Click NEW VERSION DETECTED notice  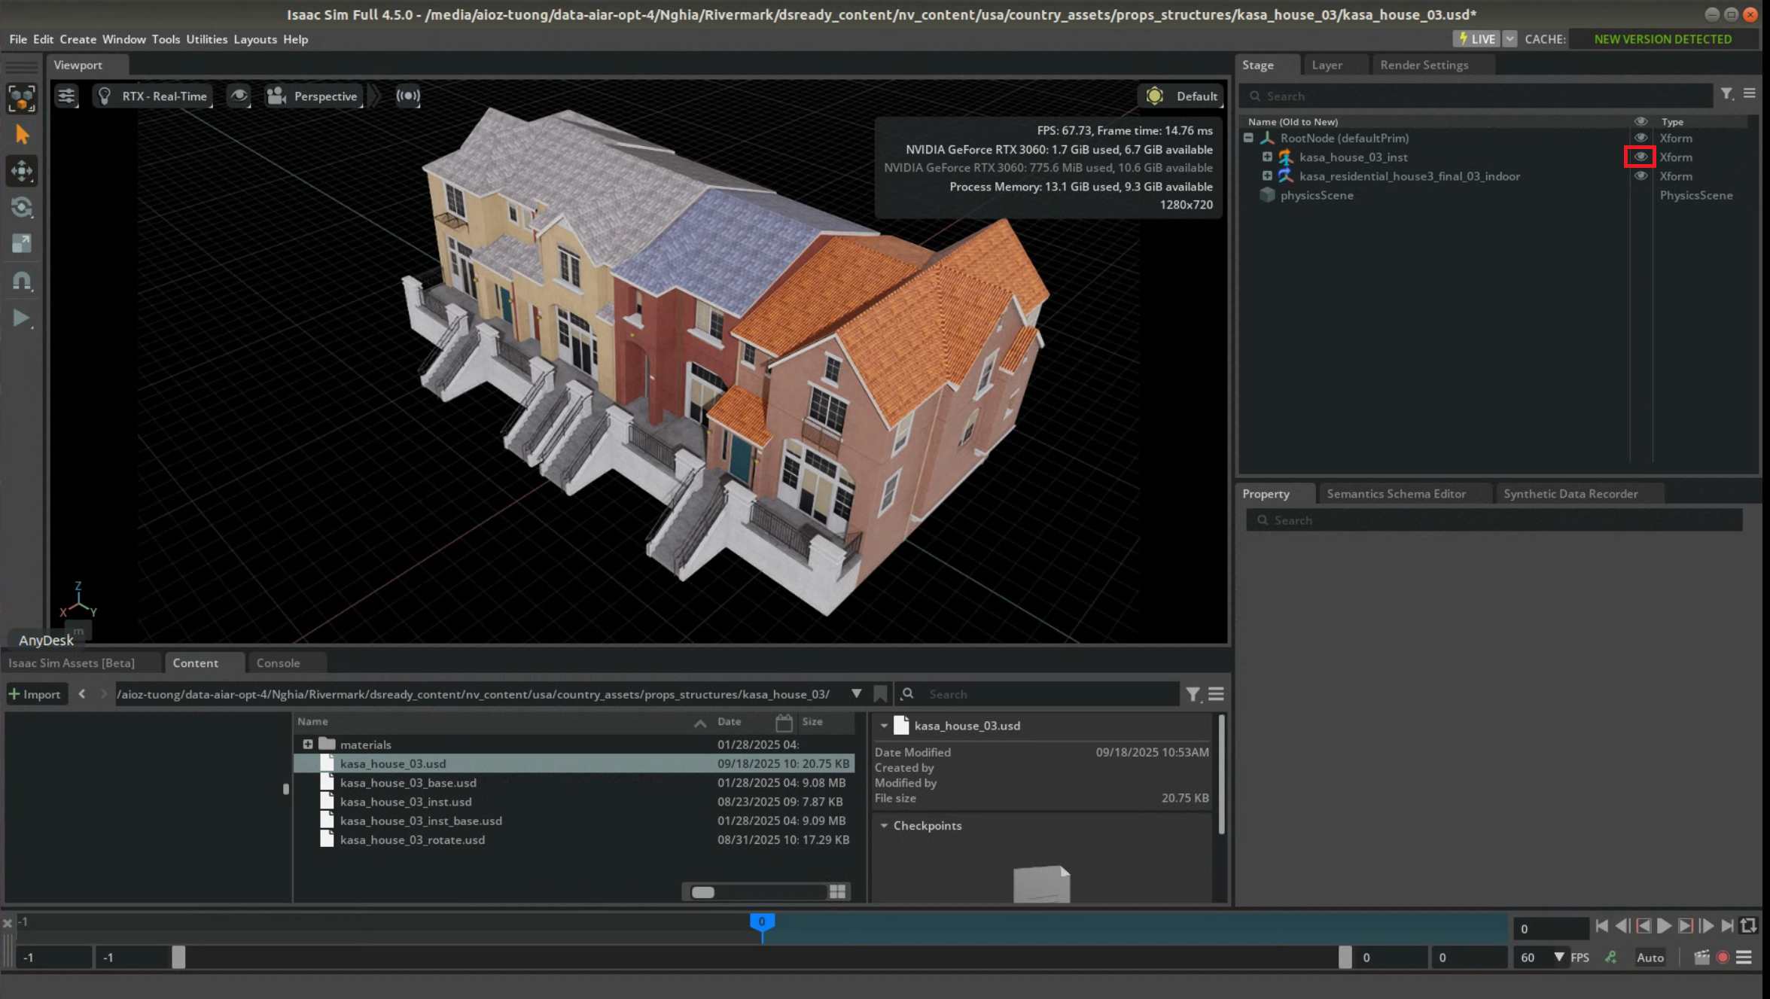[1662, 39]
